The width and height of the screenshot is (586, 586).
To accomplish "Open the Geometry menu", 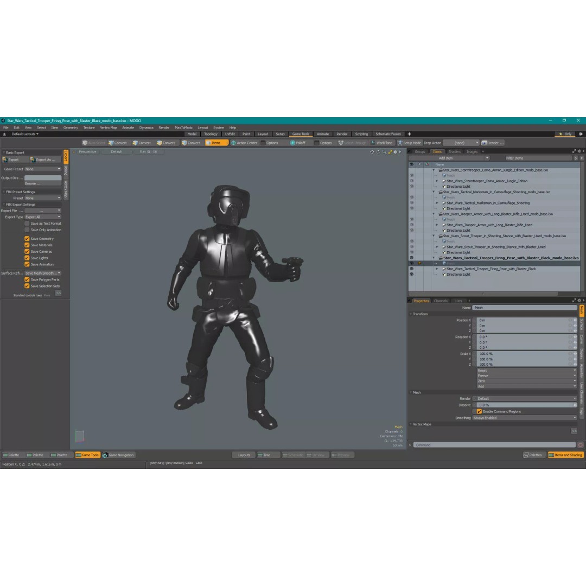I will click(x=71, y=128).
